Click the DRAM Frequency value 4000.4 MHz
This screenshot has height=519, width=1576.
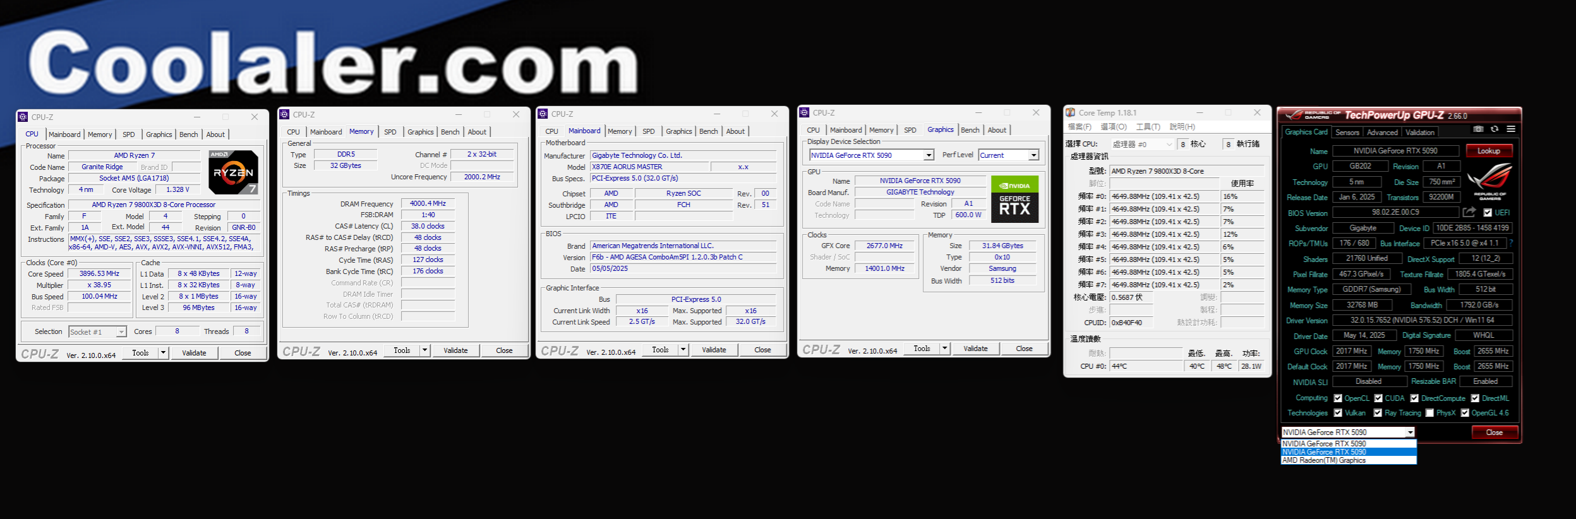tap(428, 204)
